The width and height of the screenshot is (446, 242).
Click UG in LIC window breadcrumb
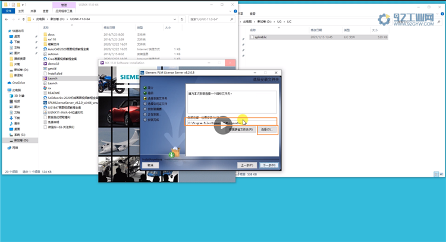click(x=279, y=21)
